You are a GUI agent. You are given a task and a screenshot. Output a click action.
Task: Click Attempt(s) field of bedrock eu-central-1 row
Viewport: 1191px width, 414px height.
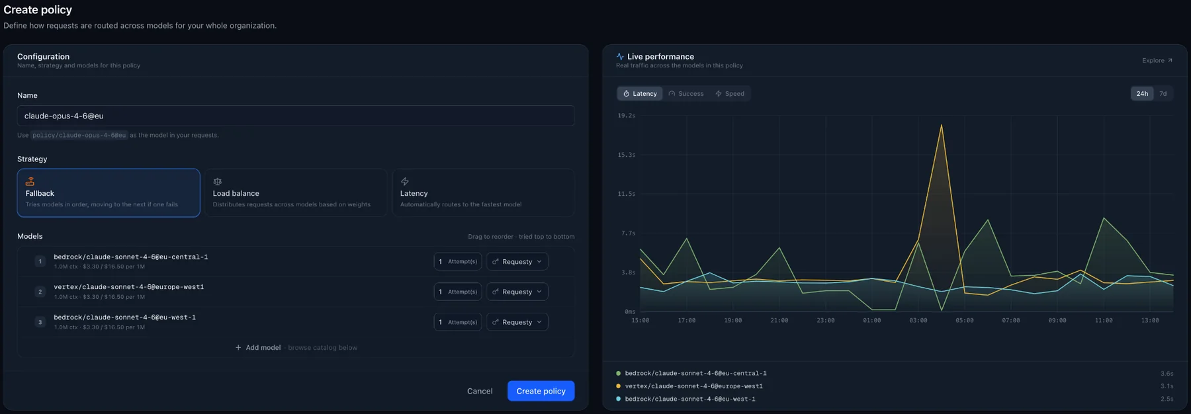pos(458,262)
